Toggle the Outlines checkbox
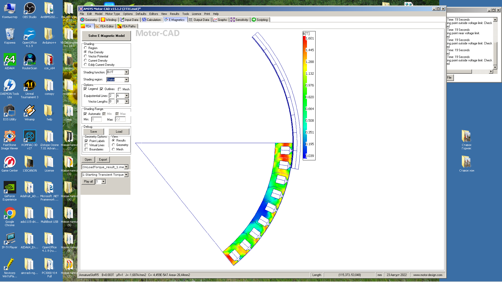 pyautogui.click(x=101, y=89)
